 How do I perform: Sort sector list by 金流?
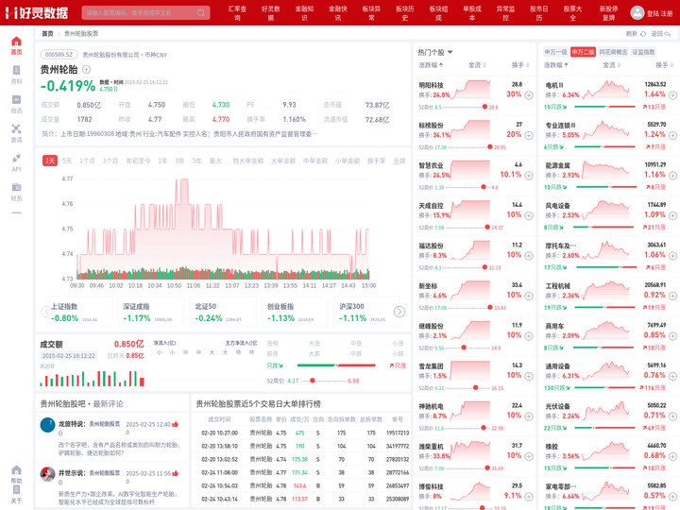pyautogui.click(x=611, y=65)
